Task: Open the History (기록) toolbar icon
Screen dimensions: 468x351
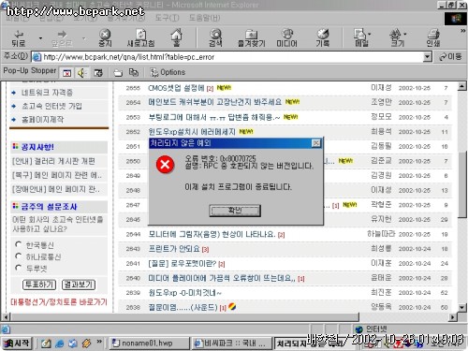Action: tap(323, 38)
